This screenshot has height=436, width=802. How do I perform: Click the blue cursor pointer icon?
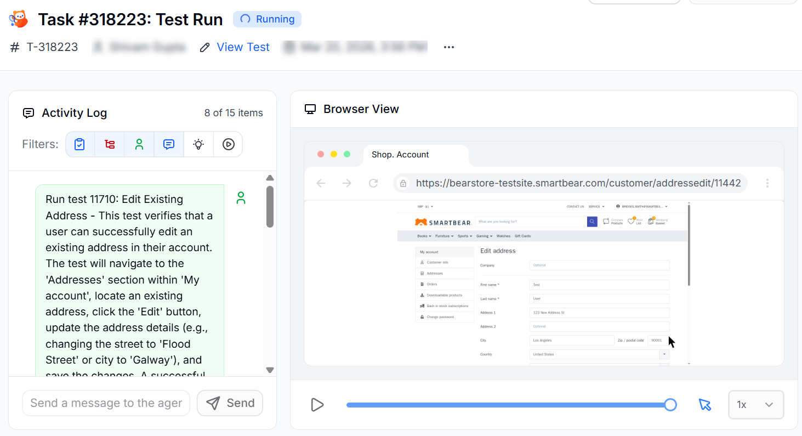[704, 405]
